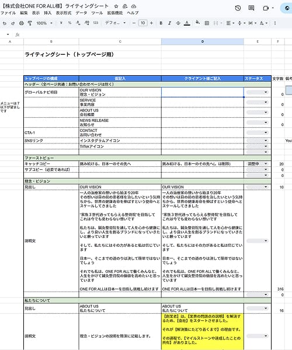292x350 pixels.
Task: Click the video meeting camera icon
Action: point(266,8)
